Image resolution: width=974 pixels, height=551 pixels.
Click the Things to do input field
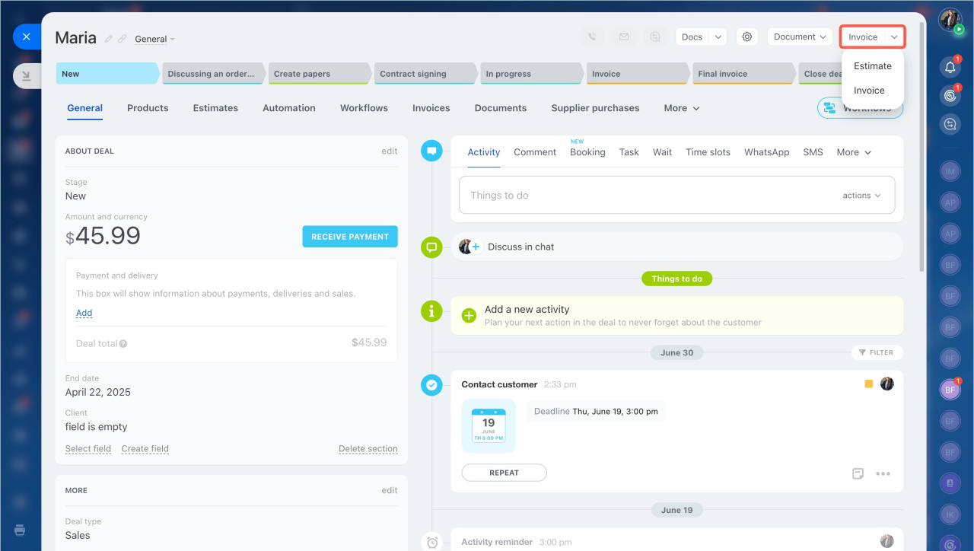click(x=676, y=196)
